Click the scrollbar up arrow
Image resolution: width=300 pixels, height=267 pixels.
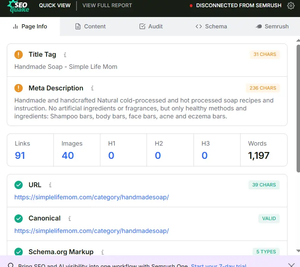[298, 40]
